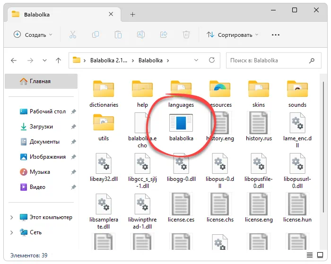Viewport: 331px width, 264px height.
Task: Select the libogg-0.dll file
Action: (181, 168)
